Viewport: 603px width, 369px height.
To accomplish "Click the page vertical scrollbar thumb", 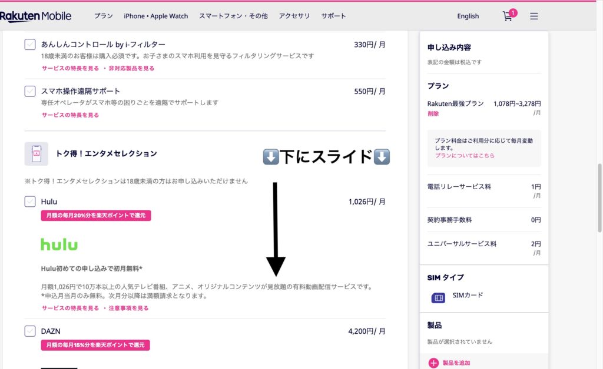I will (599, 197).
